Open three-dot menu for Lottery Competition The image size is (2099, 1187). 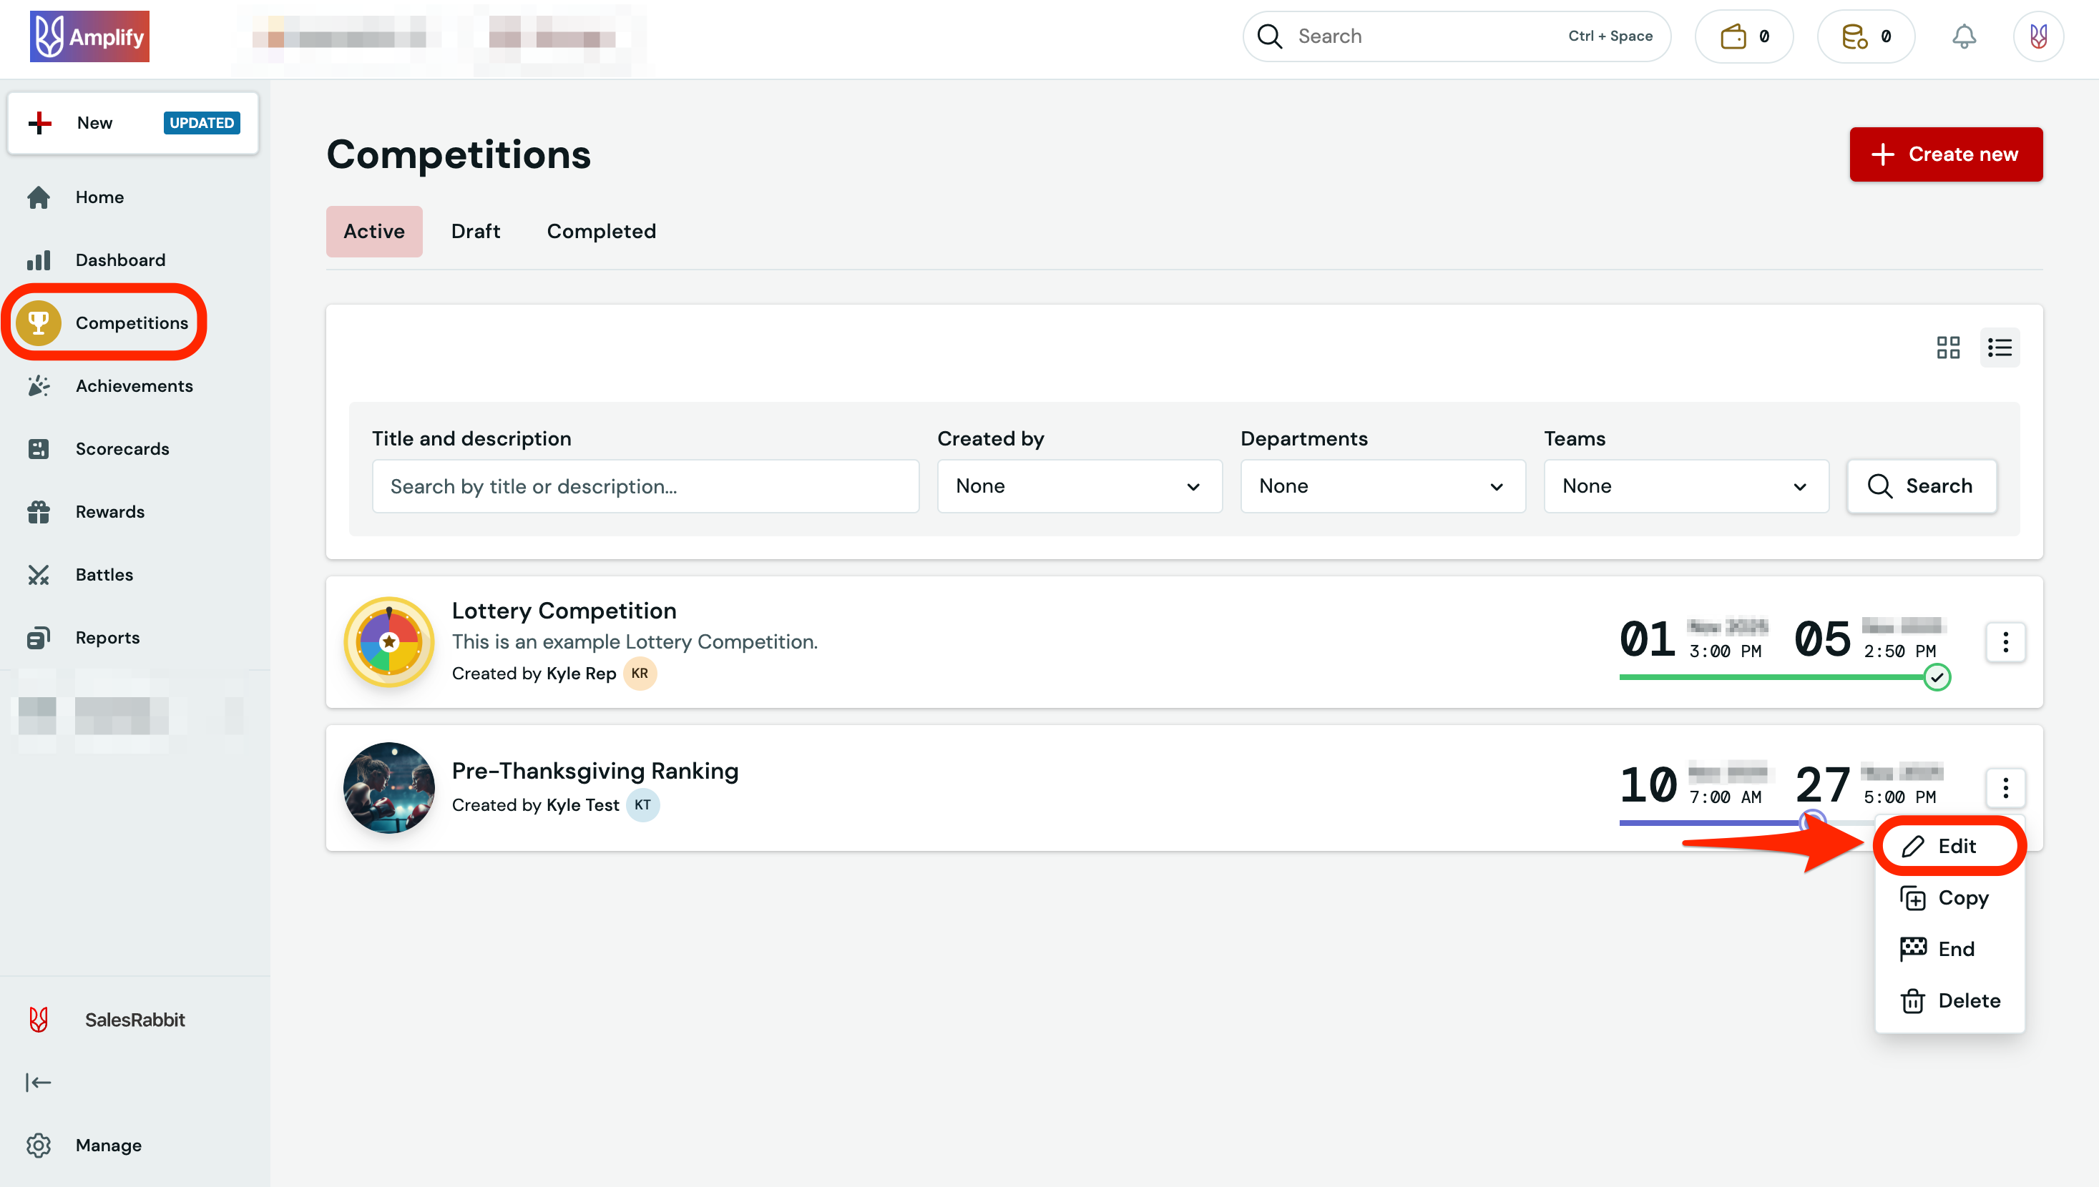point(2005,642)
